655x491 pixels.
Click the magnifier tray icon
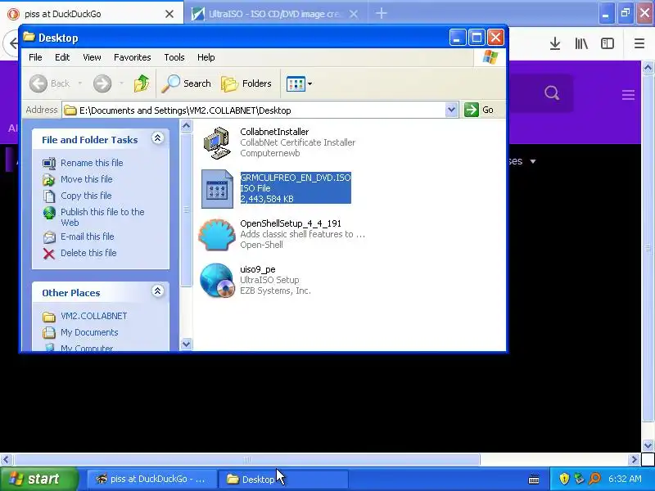[594, 479]
